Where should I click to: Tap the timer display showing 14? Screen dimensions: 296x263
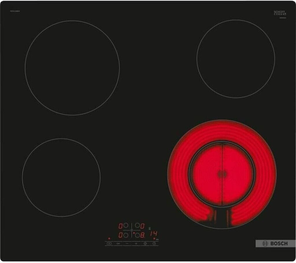(x=154, y=233)
